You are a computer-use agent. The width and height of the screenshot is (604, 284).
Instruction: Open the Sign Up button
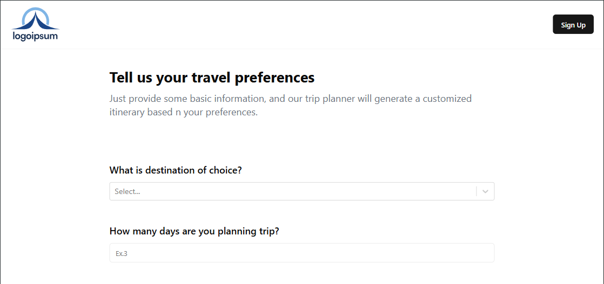tap(573, 25)
